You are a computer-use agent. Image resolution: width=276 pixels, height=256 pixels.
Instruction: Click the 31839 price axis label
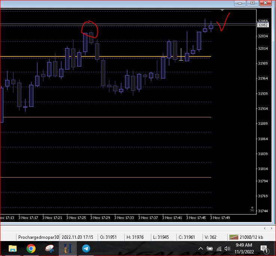point(263,154)
